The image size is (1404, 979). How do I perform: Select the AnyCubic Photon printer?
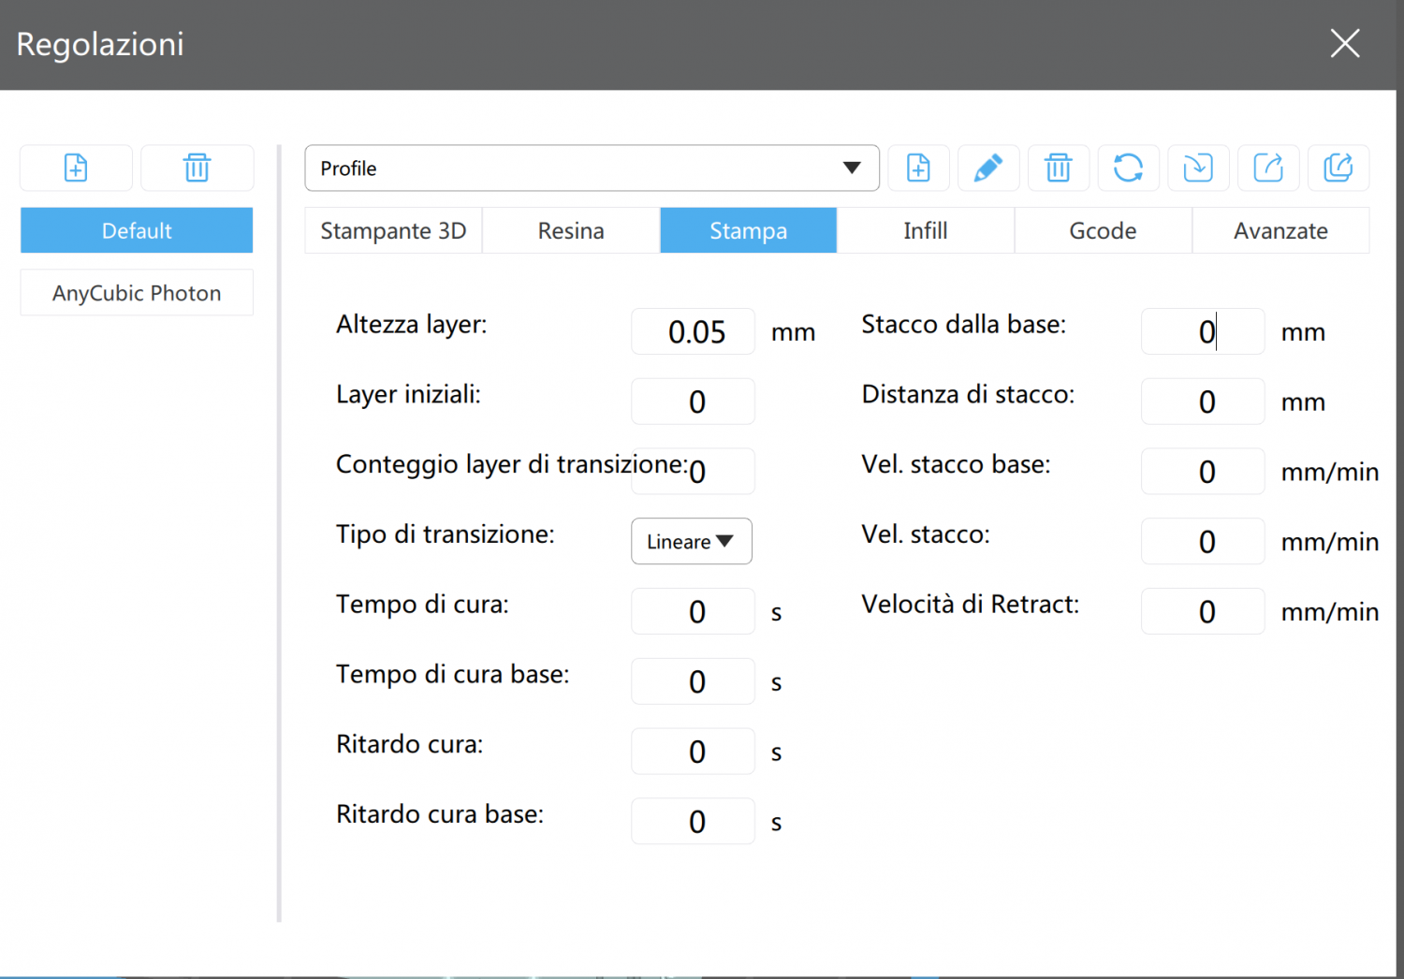pyautogui.click(x=137, y=293)
